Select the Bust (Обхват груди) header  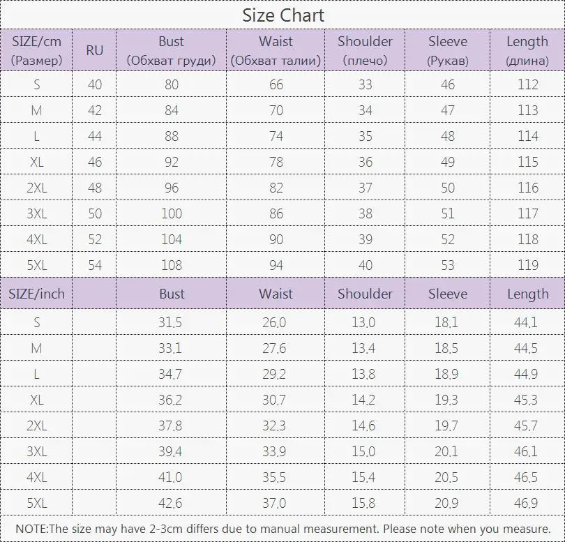171,50
